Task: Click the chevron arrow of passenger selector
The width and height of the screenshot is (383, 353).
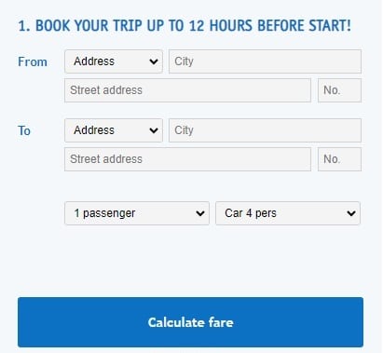Action: tap(200, 213)
